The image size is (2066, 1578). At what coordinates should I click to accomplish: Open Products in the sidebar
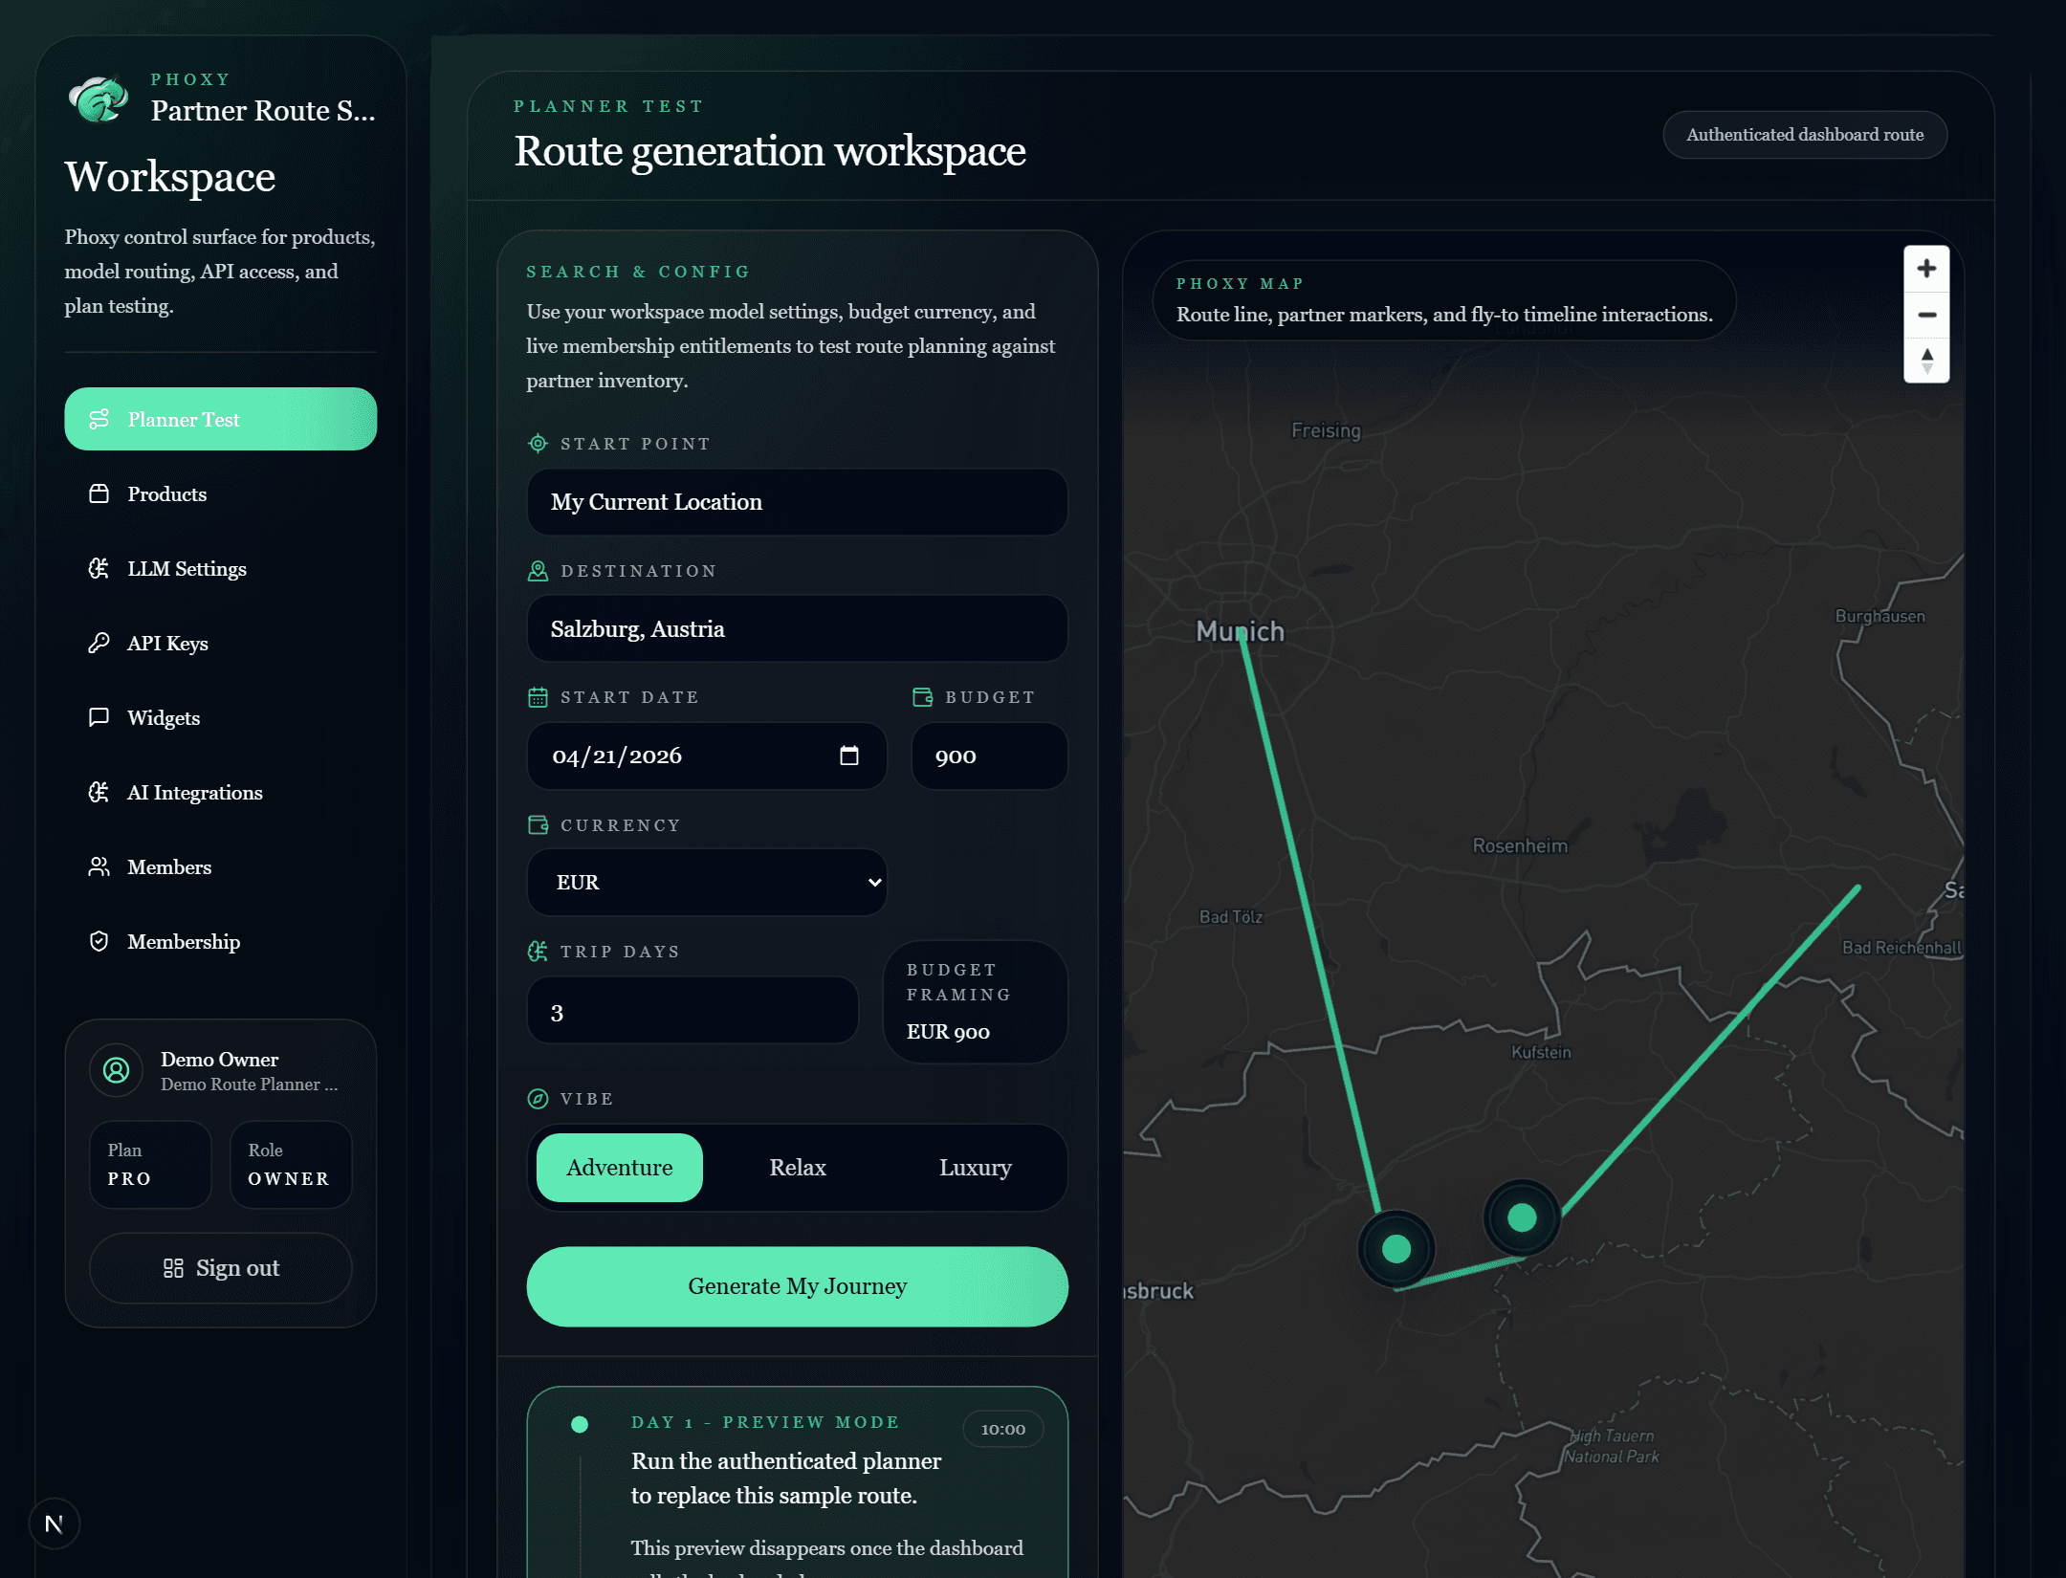tap(221, 493)
